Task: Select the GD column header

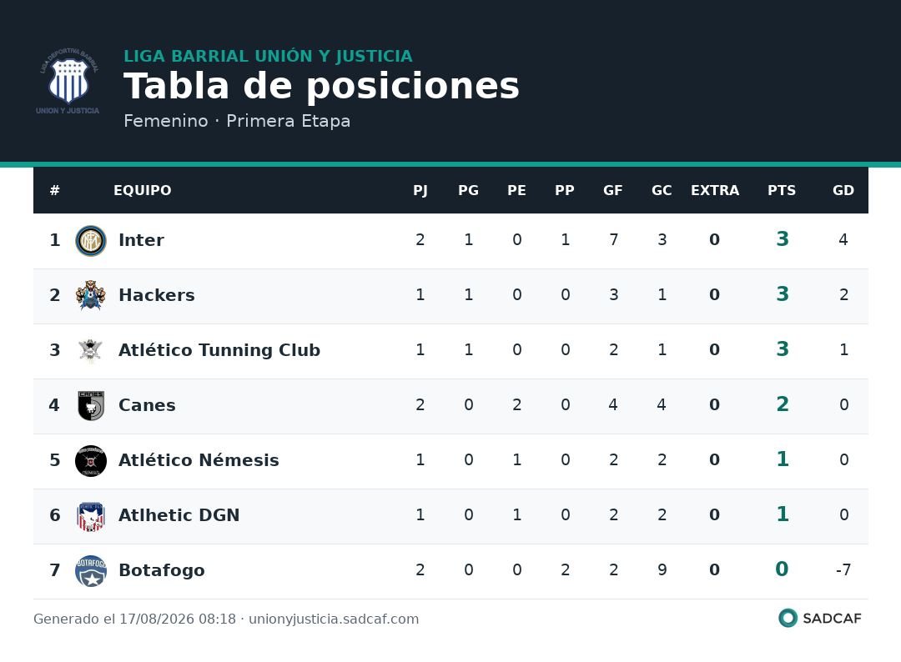Action: (843, 190)
